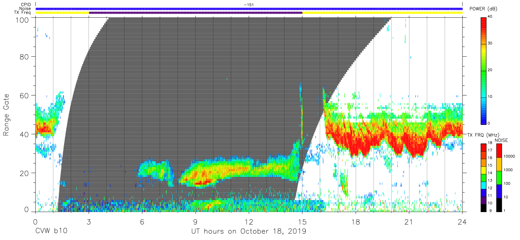Click the purple 10-11 MHz swatch in TX FRQ legend

484,200
